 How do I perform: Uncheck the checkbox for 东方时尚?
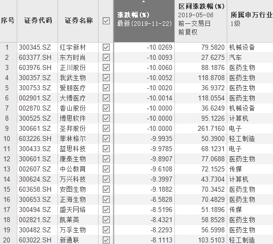click(x=106, y=57)
